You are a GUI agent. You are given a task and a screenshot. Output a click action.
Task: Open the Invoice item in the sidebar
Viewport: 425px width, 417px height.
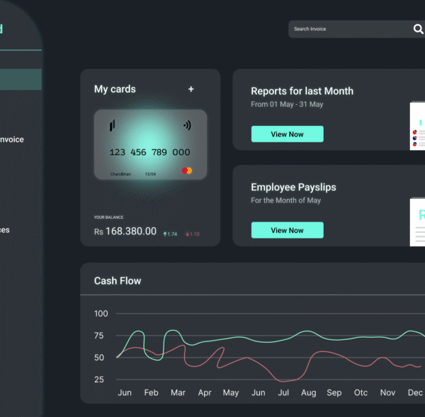pos(12,139)
